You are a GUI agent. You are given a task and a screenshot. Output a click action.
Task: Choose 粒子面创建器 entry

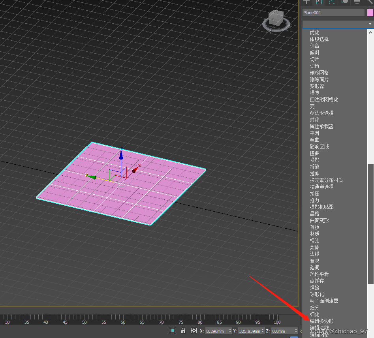click(324, 301)
